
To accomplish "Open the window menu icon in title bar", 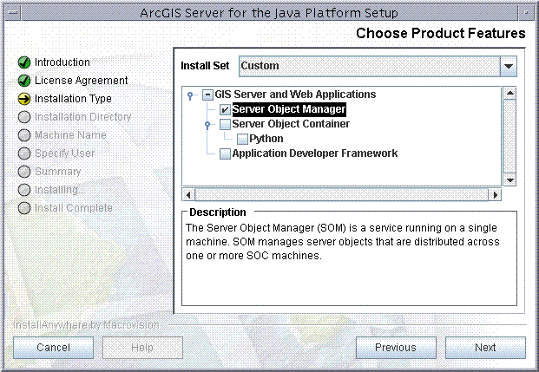I will tap(13, 13).
